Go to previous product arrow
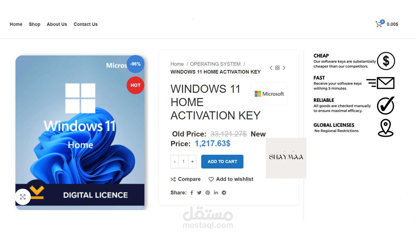 tap(271, 68)
